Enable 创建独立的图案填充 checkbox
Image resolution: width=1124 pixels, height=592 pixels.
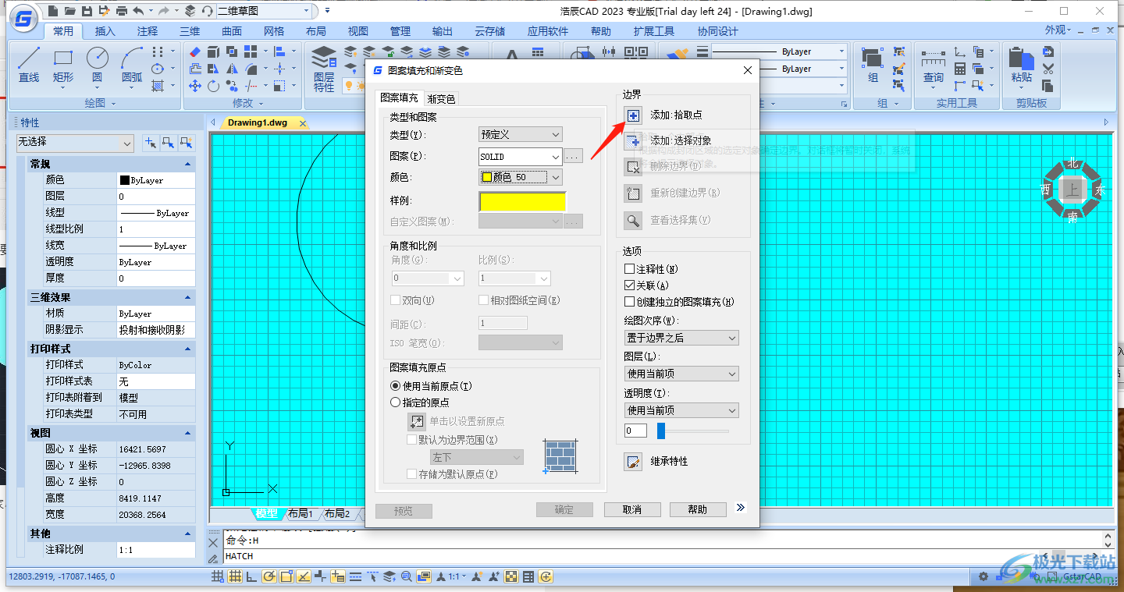(x=630, y=302)
